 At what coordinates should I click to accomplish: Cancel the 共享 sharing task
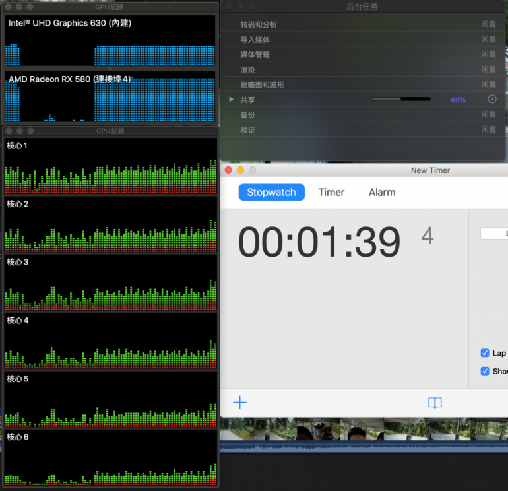coord(492,99)
